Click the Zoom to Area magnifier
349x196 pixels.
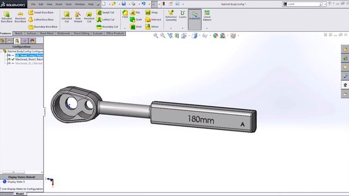click(163, 35)
